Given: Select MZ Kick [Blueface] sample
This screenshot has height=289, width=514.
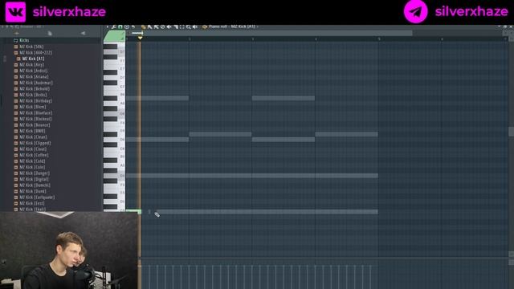Looking at the screenshot, I should [33, 112].
